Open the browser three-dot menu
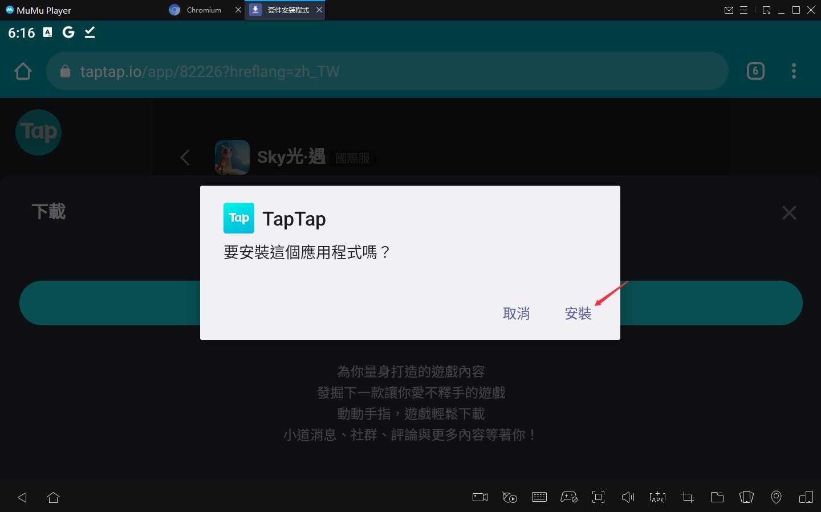 [x=794, y=71]
